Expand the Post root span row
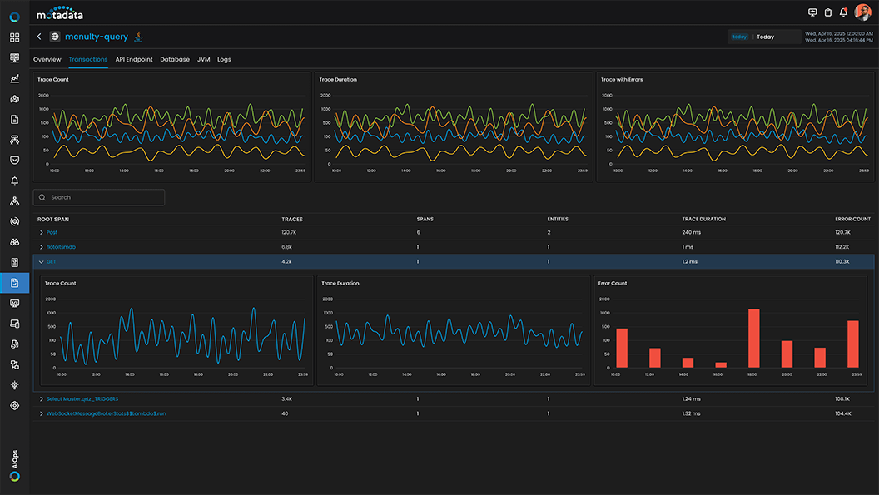The image size is (879, 495). (41, 233)
